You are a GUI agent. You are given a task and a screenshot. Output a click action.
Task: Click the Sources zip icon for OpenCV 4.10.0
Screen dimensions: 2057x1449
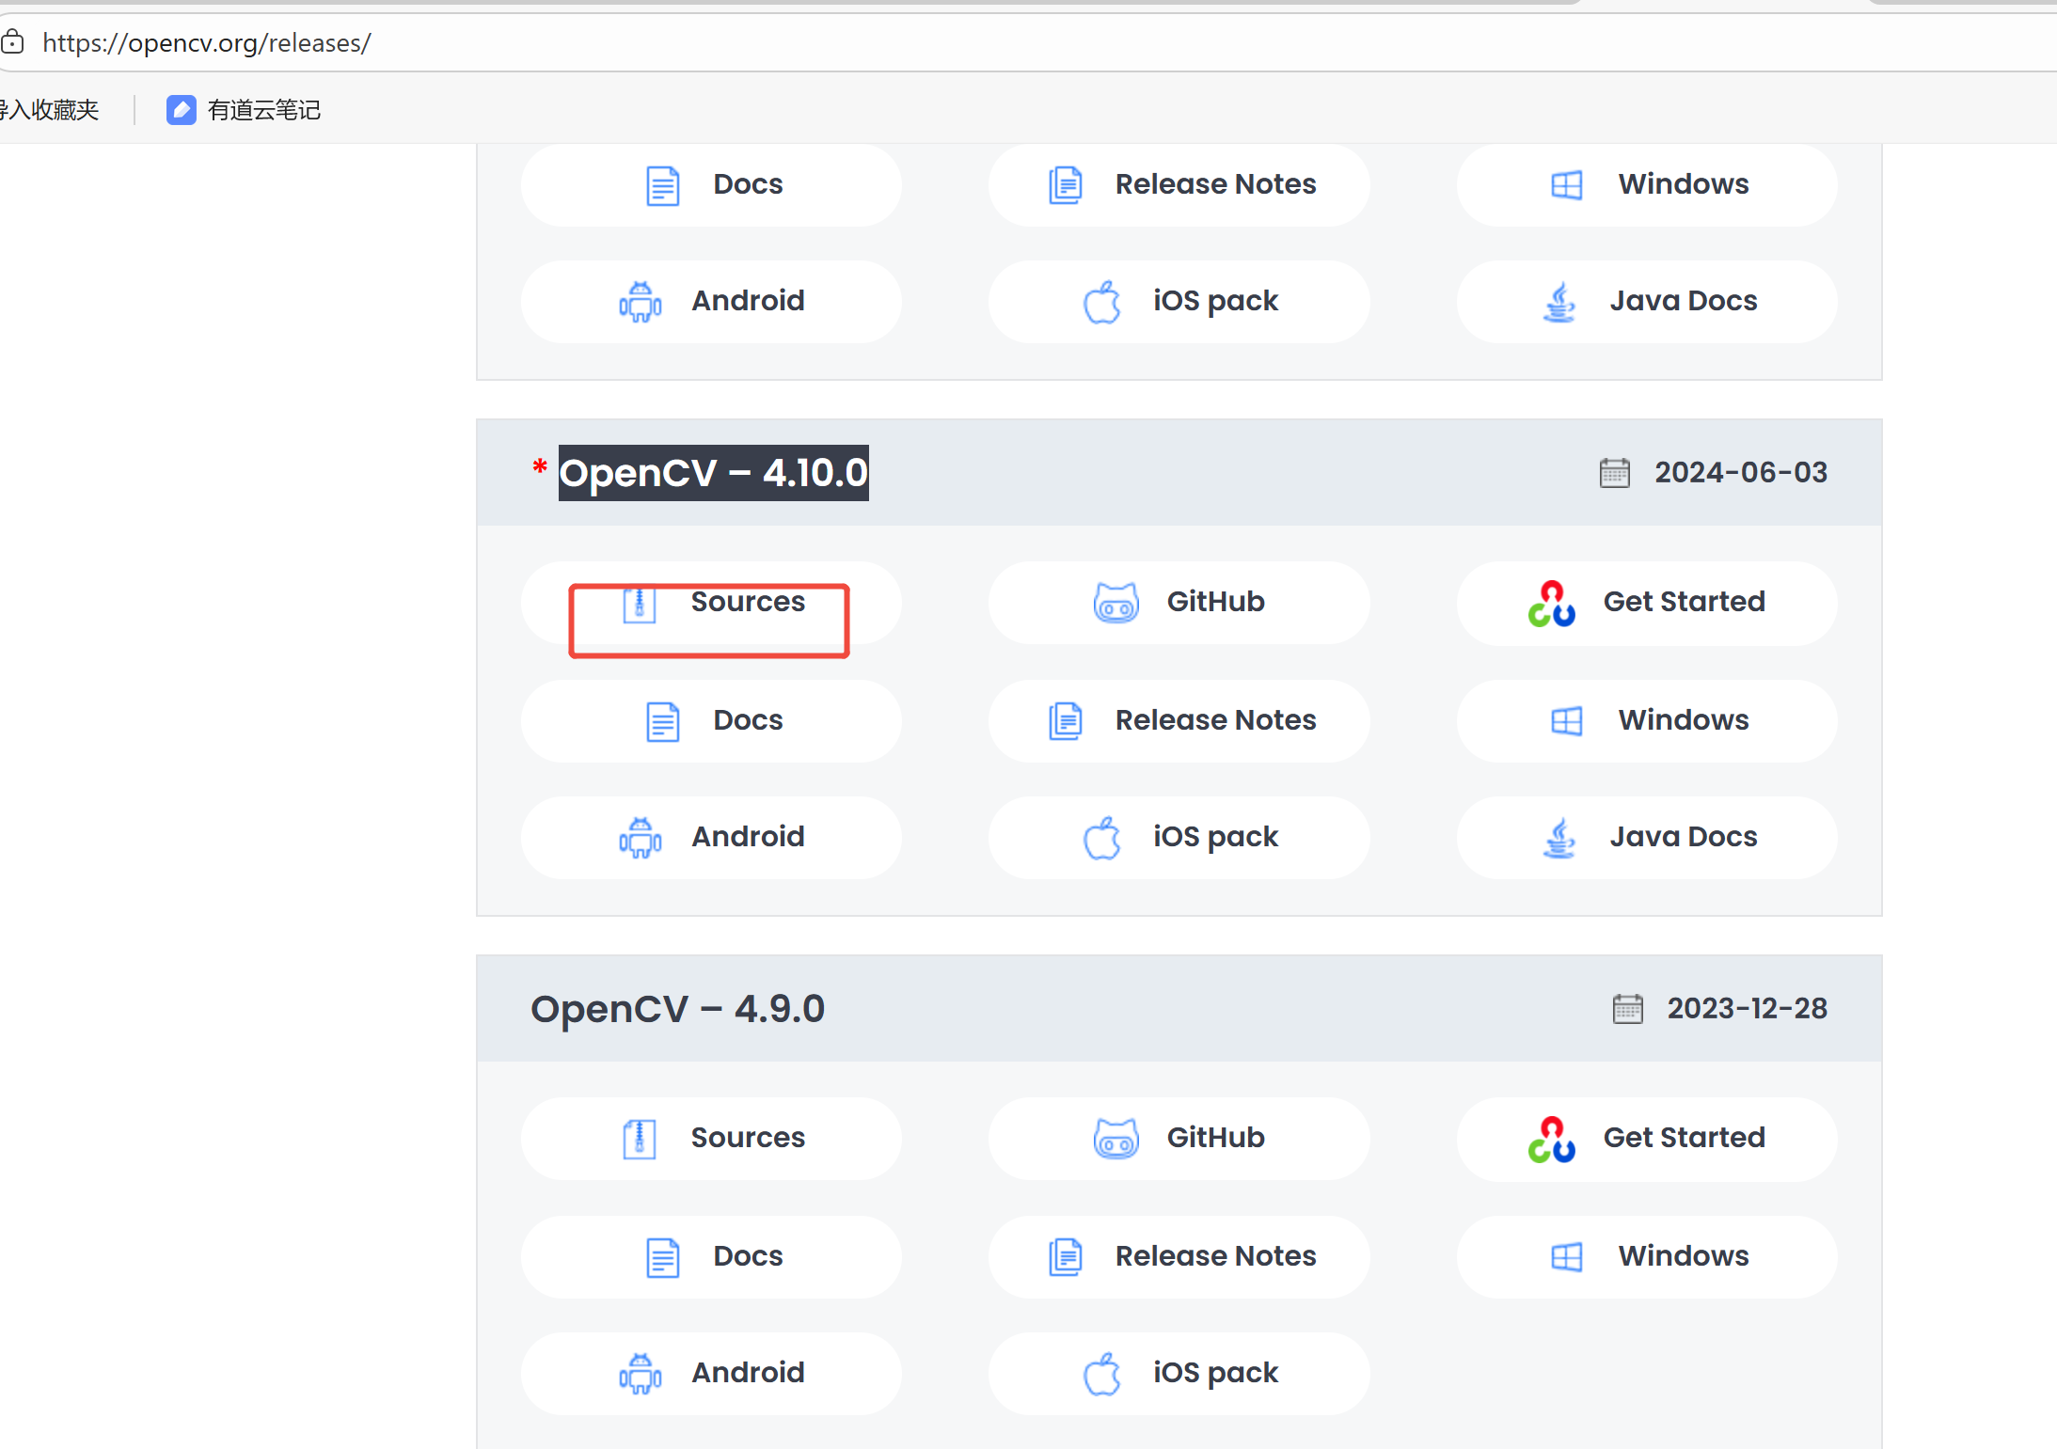(640, 603)
